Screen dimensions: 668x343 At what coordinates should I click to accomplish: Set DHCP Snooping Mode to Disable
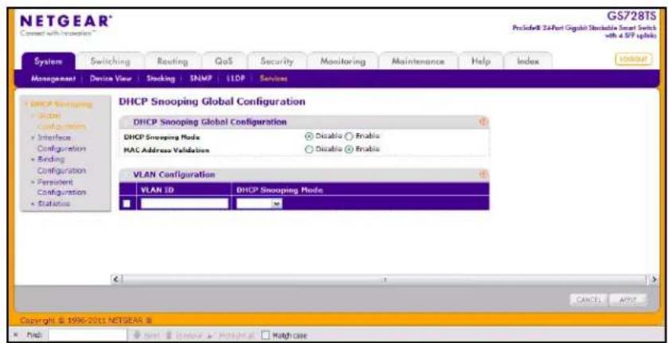coord(309,136)
